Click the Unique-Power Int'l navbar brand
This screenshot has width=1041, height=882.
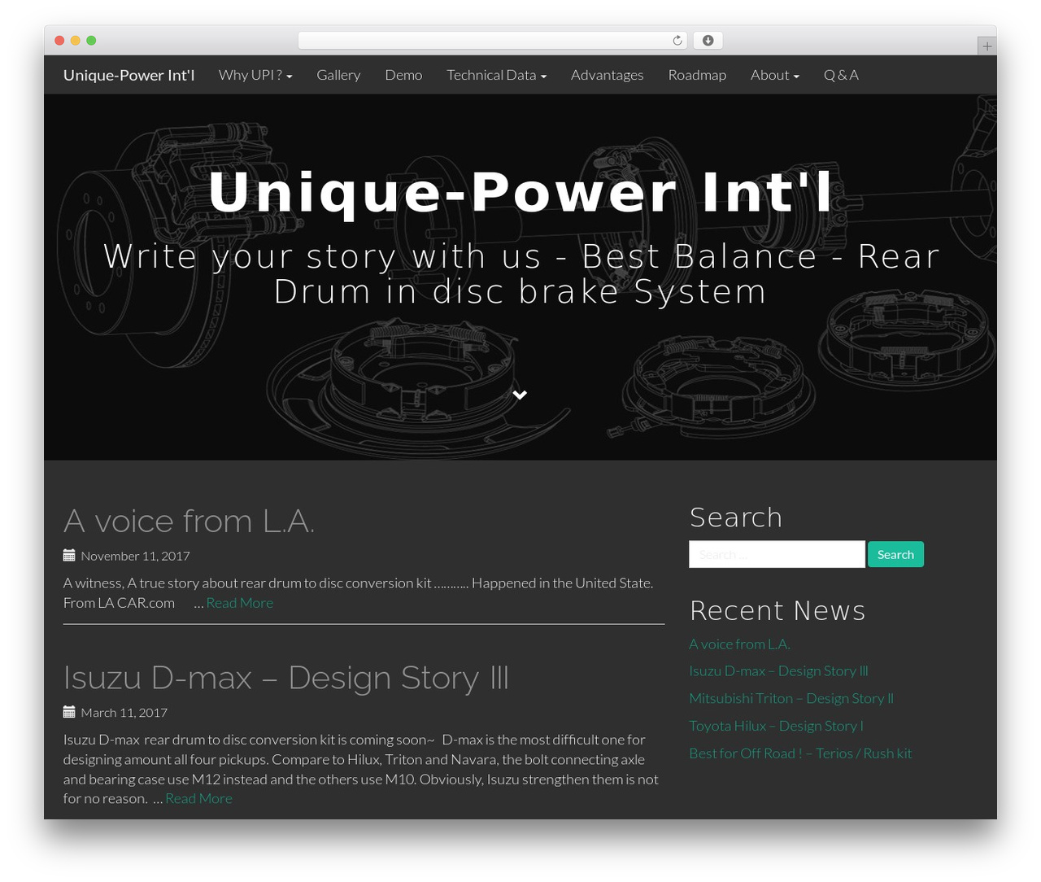point(128,75)
